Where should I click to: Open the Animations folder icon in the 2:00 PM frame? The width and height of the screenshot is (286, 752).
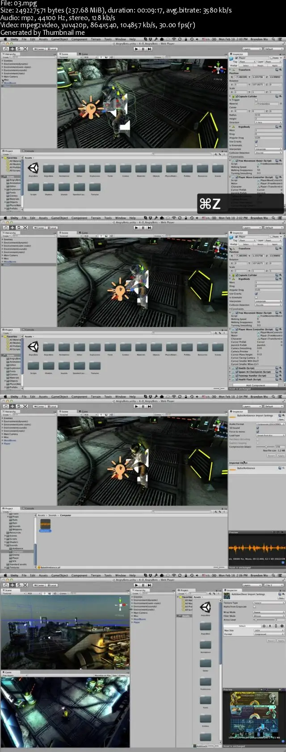point(64,168)
